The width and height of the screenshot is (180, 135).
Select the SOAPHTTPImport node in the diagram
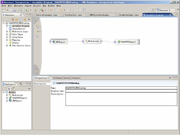tap(127, 42)
